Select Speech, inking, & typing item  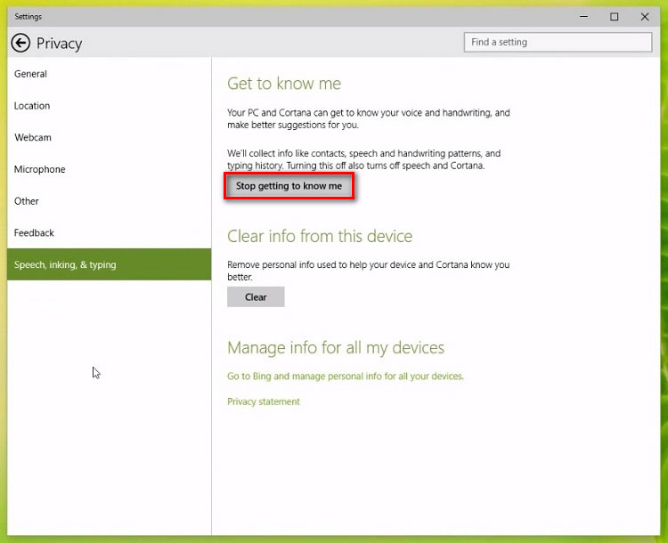pyautogui.click(x=65, y=265)
